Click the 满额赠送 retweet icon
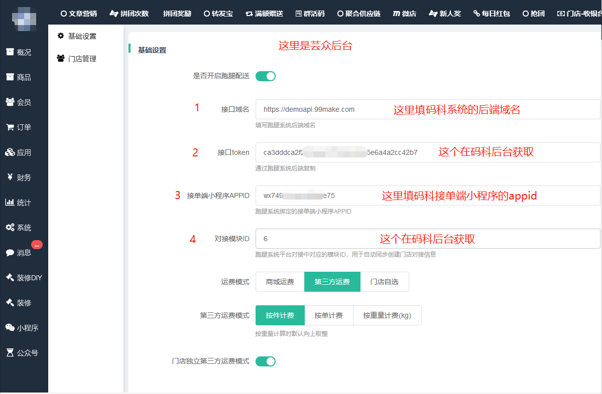602x394 pixels. pyautogui.click(x=249, y=14)
